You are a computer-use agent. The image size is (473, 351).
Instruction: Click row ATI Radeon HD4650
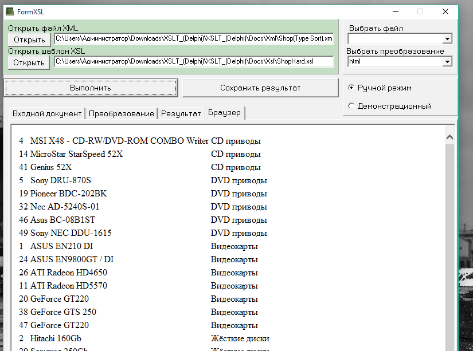[x=138, y=273]
